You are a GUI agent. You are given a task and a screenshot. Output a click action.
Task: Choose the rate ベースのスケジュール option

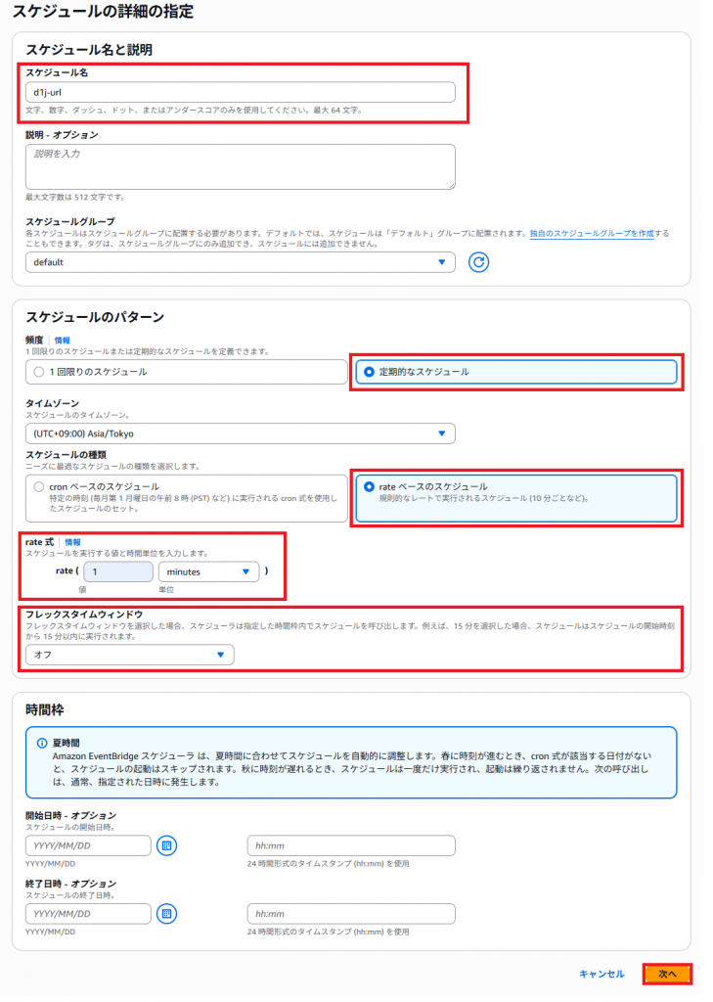[369, 486]
